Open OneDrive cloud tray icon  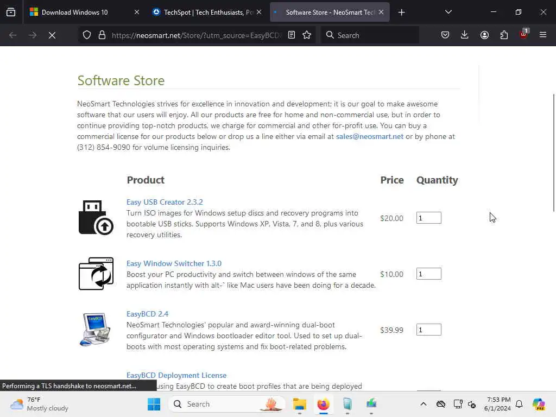[441, 404]
